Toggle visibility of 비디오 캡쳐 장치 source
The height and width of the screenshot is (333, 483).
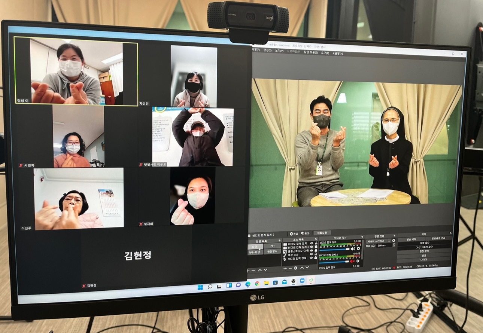tap(312, 244)
